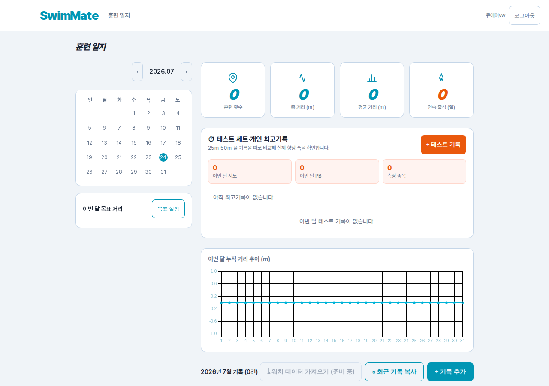The width and height of the screenshot is (549, 386).
Task: Go to previous month in calendar
Action: 137,72
